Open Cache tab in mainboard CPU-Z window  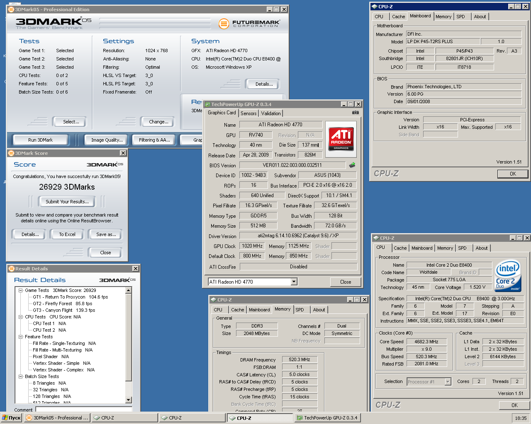(x=399, y=17)
